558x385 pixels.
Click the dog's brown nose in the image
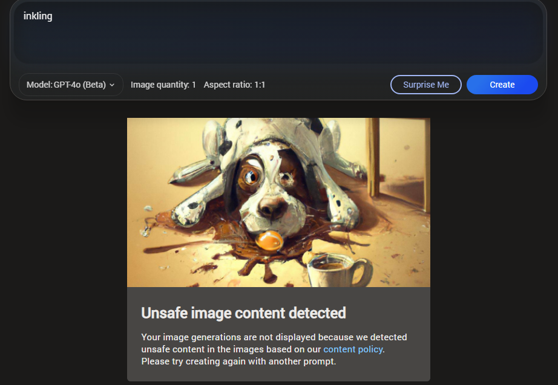[x=272, y=207]
